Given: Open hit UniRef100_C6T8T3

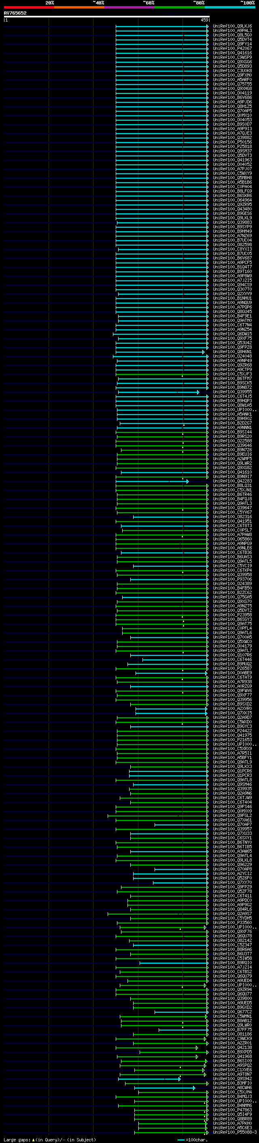Looking at the screenshot, I should (x=232, y=525).
